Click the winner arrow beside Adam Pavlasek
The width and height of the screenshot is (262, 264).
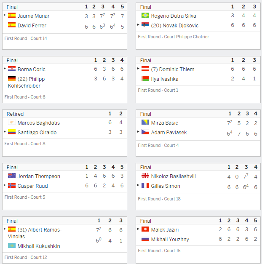138,132
